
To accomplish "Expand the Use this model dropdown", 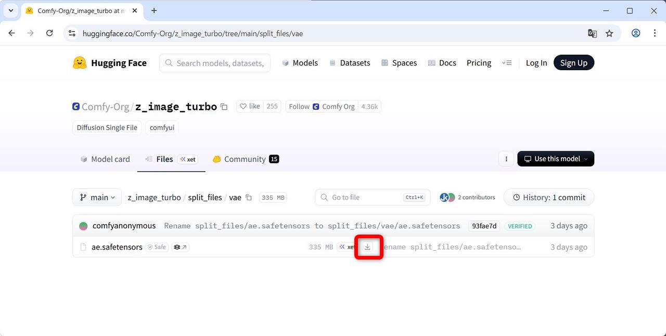I will point(556,159).
